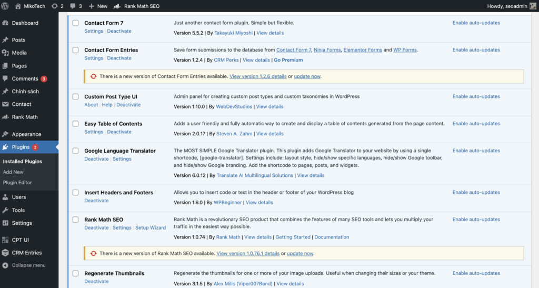
Task: Click the seoadmin avatar thumbnail
Action: click(x=533, y=6)
